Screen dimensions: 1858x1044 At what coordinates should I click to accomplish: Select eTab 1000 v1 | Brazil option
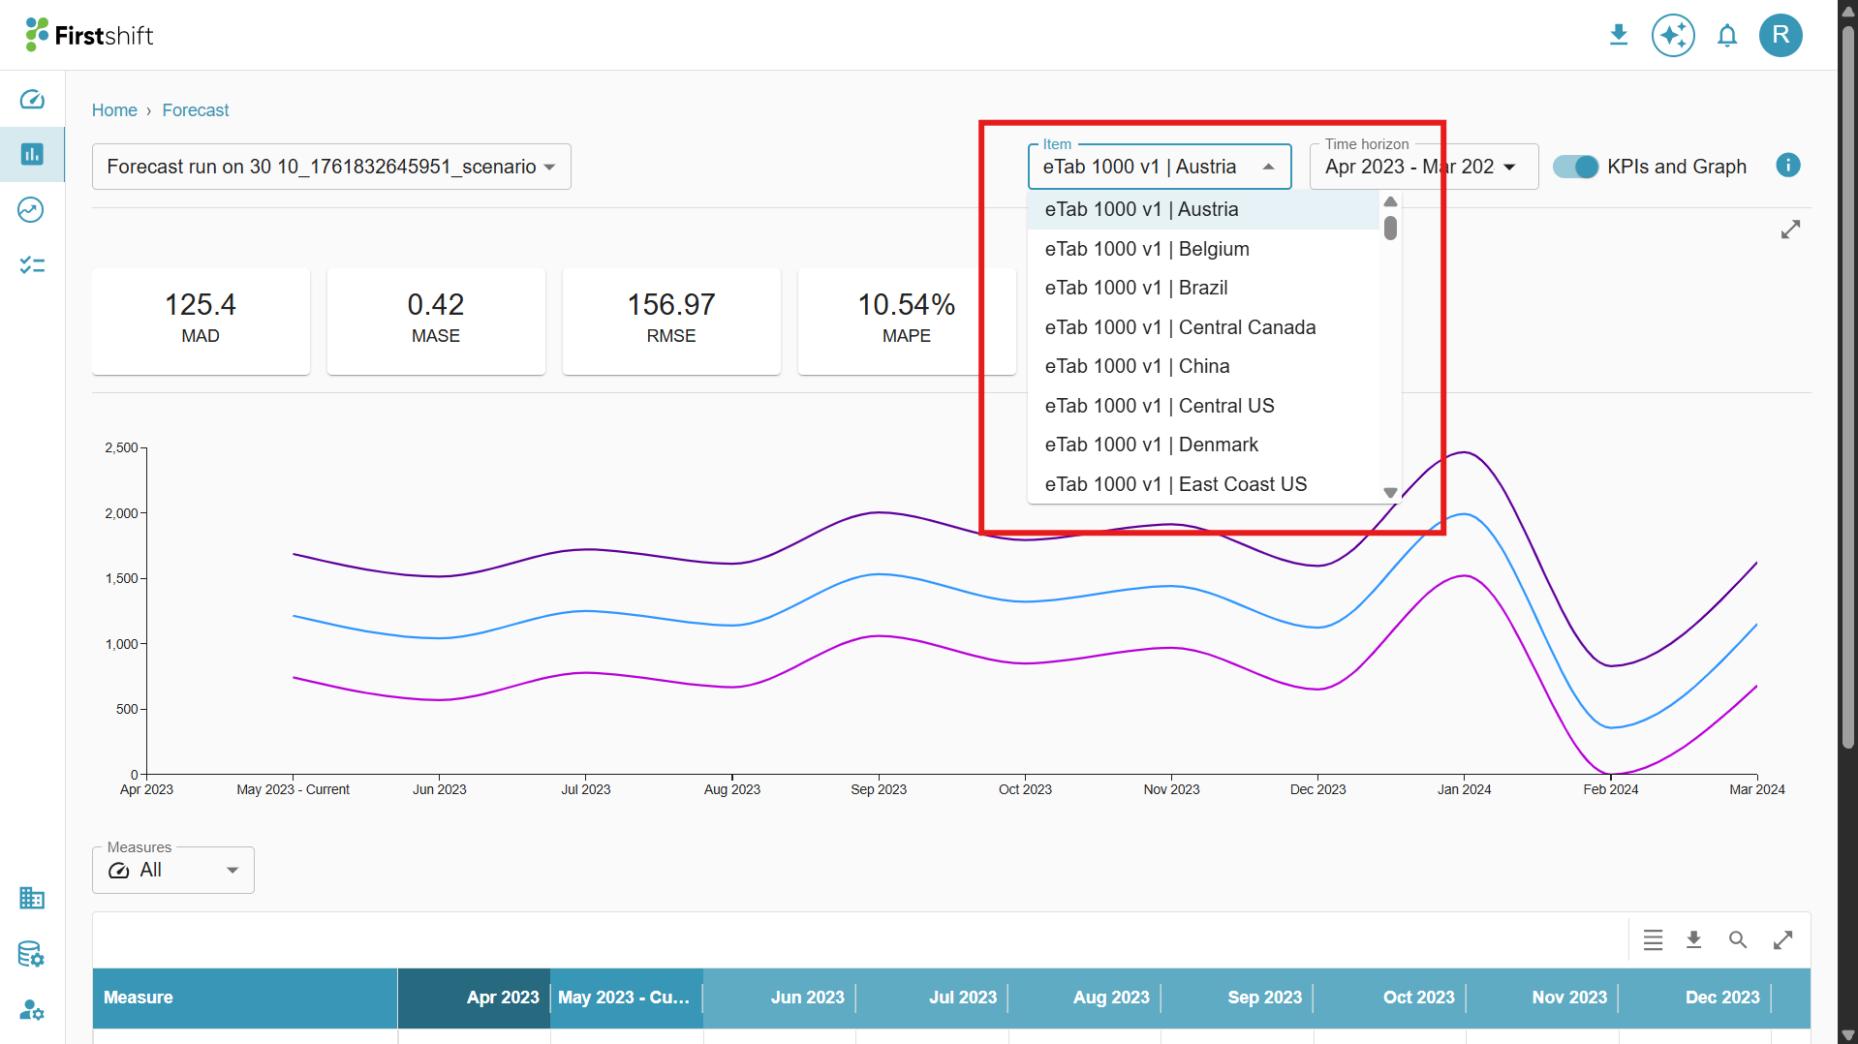pos(1203,288)
